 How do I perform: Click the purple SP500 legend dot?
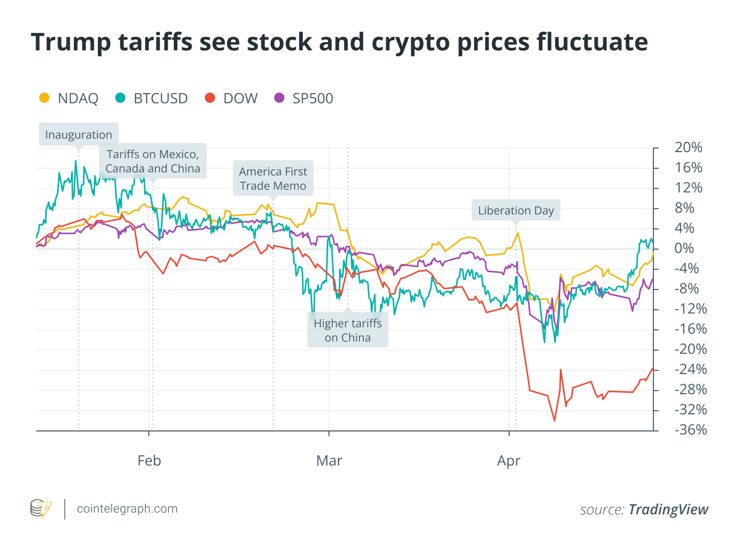click(279, 98)
